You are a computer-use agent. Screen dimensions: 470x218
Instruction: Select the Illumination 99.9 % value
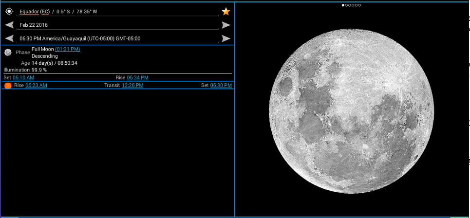click(39, 70)
